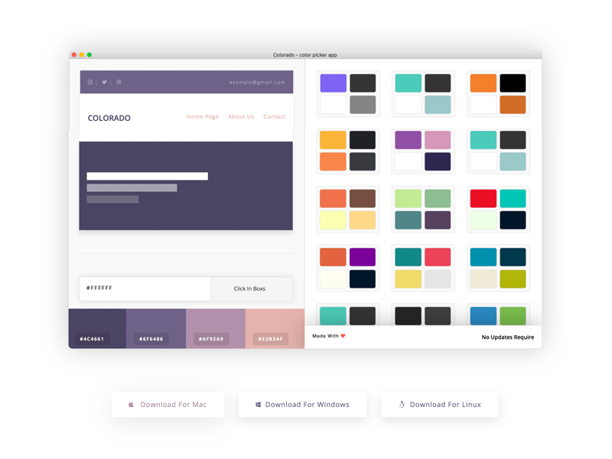Click the COLORADO logo text
Viewport: 612px width, 459px height.
coord(109,118)
